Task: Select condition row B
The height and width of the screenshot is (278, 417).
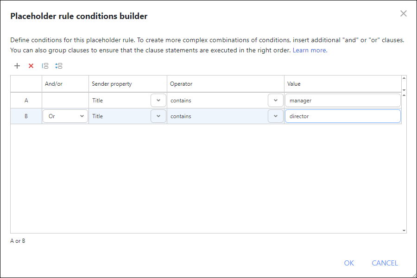Action: [26, 116]
